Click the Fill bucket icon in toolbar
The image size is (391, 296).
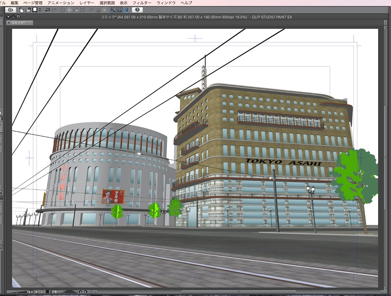coord(76,10)
